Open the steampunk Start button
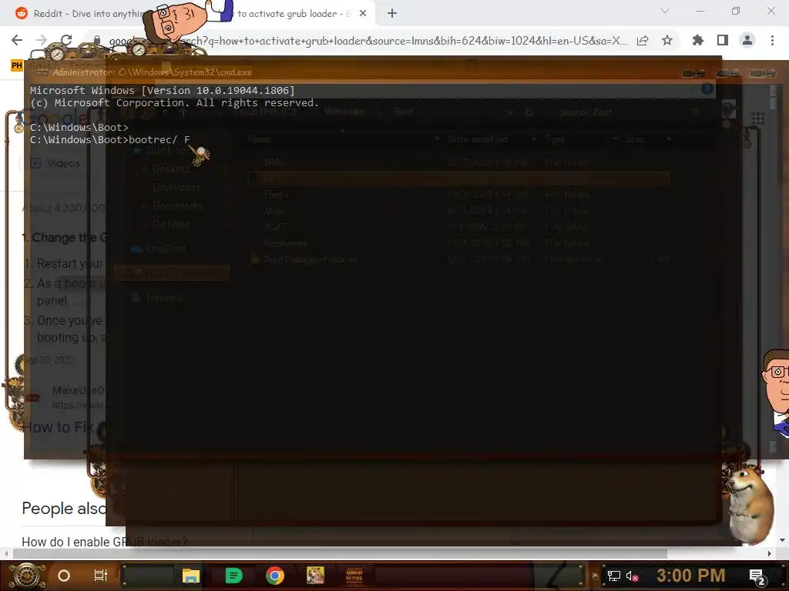 click(x=27, y=576)
